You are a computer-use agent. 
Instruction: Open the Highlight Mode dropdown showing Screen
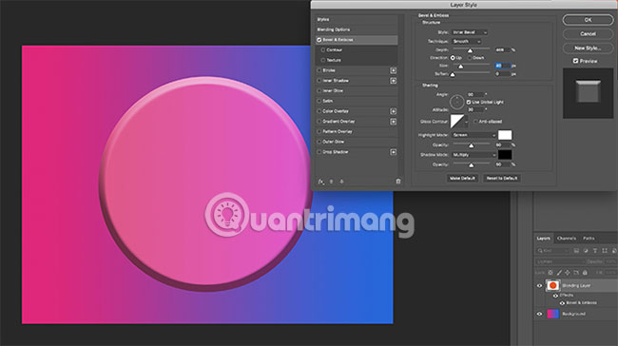coord(473,135)
